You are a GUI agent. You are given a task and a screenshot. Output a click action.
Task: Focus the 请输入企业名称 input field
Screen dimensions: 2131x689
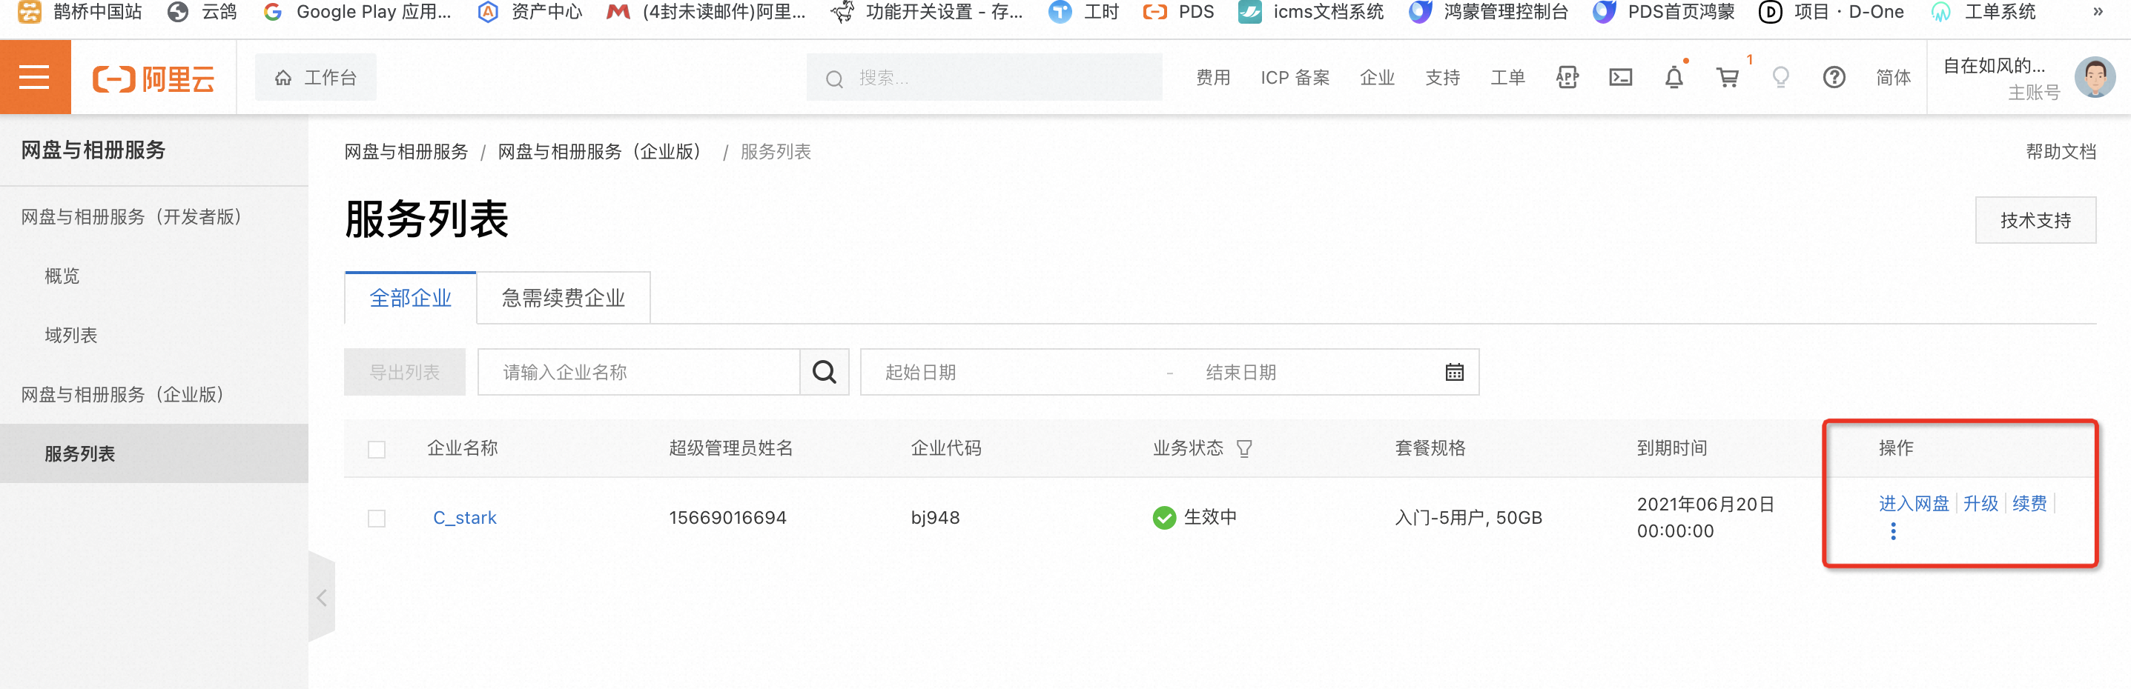tap(638, 373)
